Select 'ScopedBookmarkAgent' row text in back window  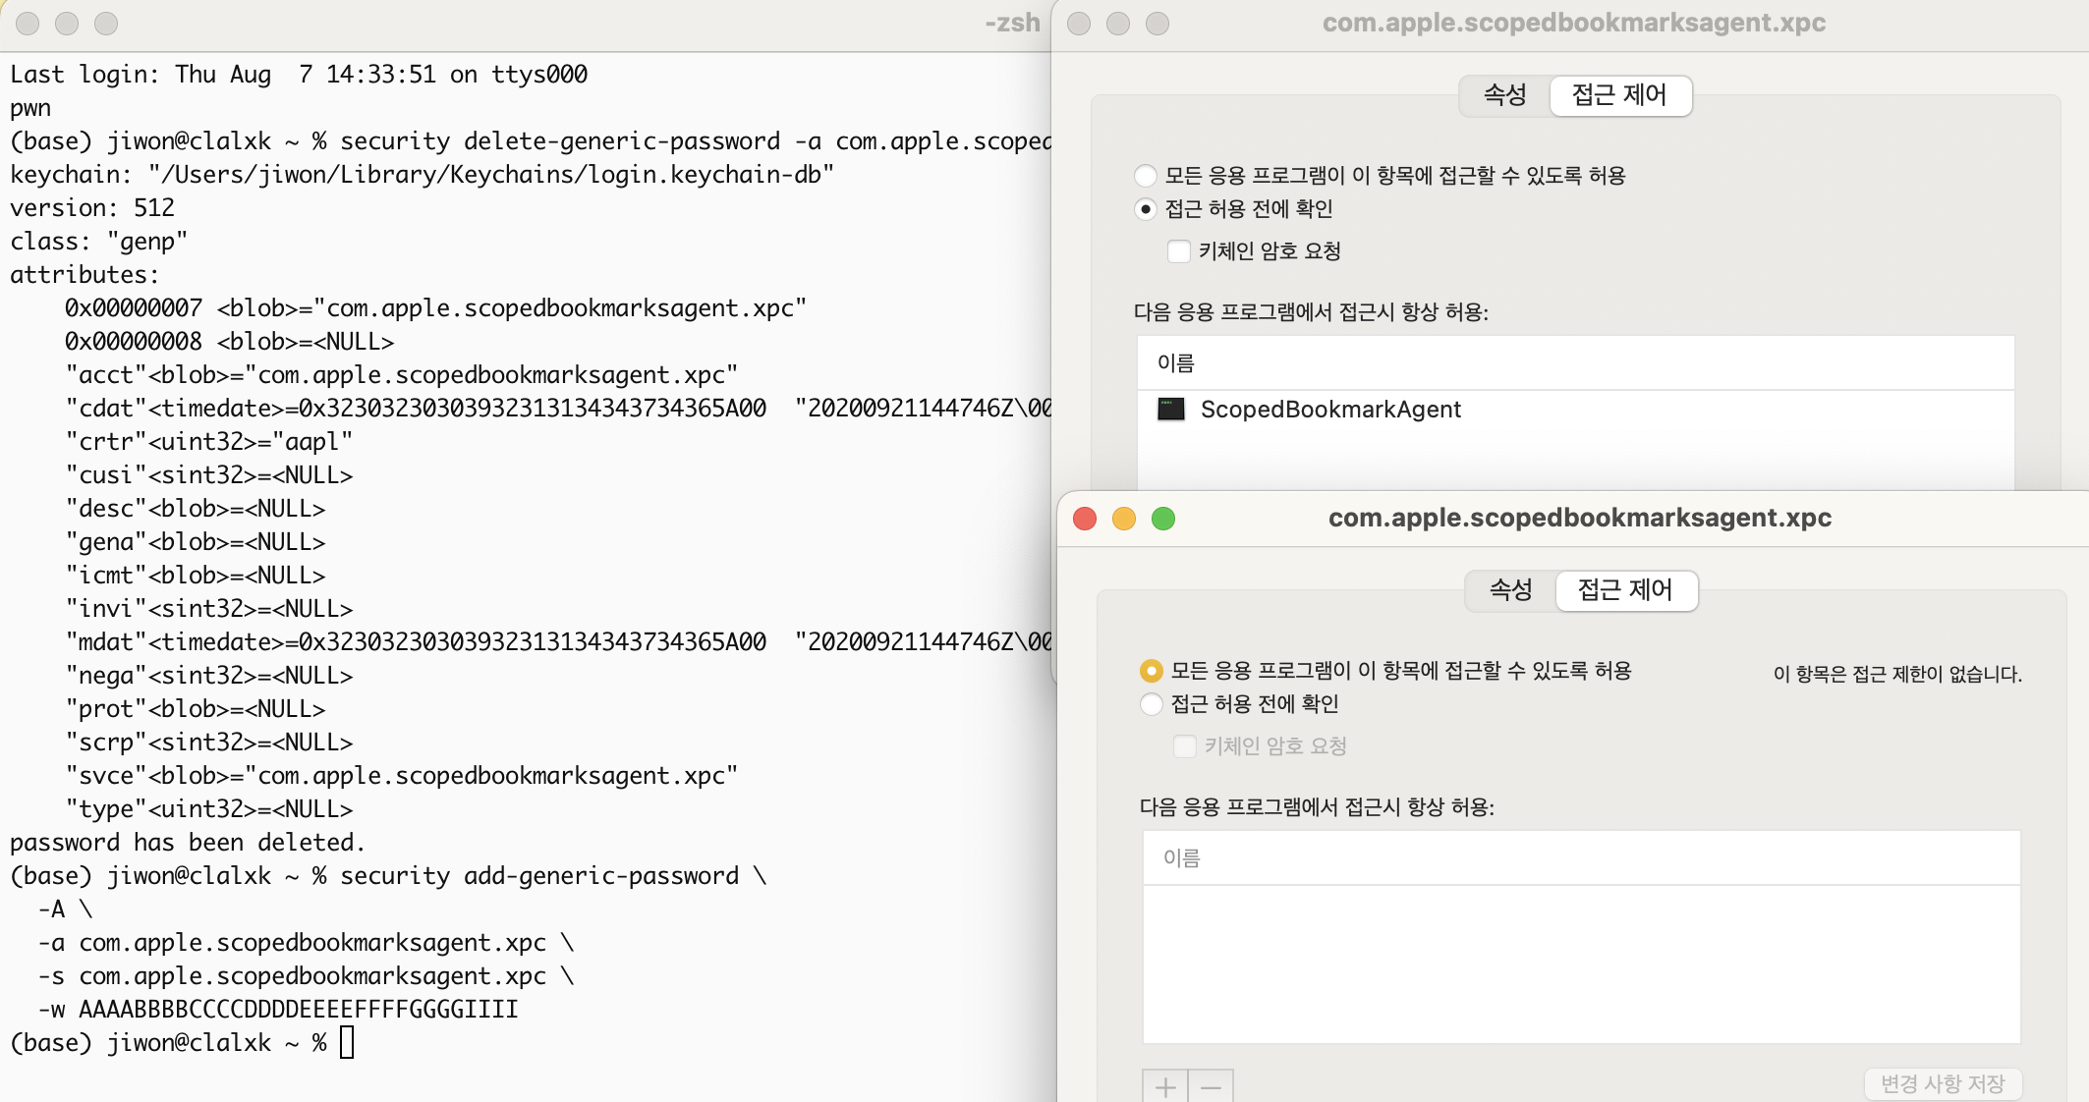[x=1330, y=410]
